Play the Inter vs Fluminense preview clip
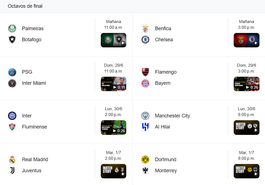265x185 pixels. (114, 127)
